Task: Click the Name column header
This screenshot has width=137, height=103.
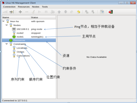Action: 16,17
